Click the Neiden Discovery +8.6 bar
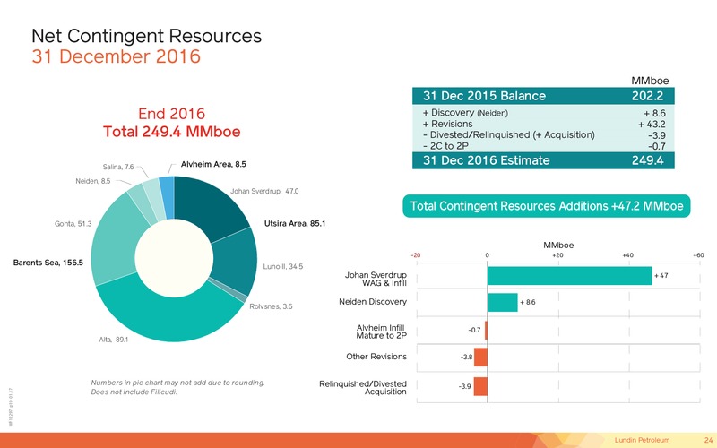This screenshot has height=448, width=717. coord(503,303)
